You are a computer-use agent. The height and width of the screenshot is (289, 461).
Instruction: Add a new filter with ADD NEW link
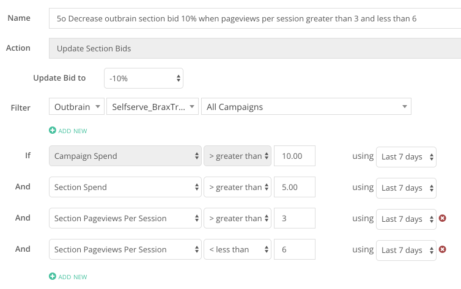73,131
